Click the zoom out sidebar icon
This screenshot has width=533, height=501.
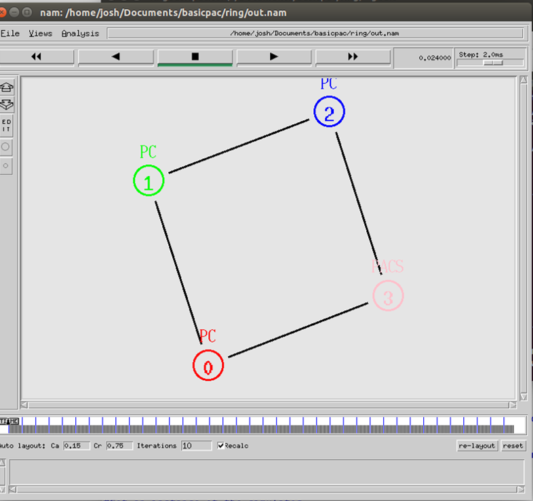(x=7, y=105)
